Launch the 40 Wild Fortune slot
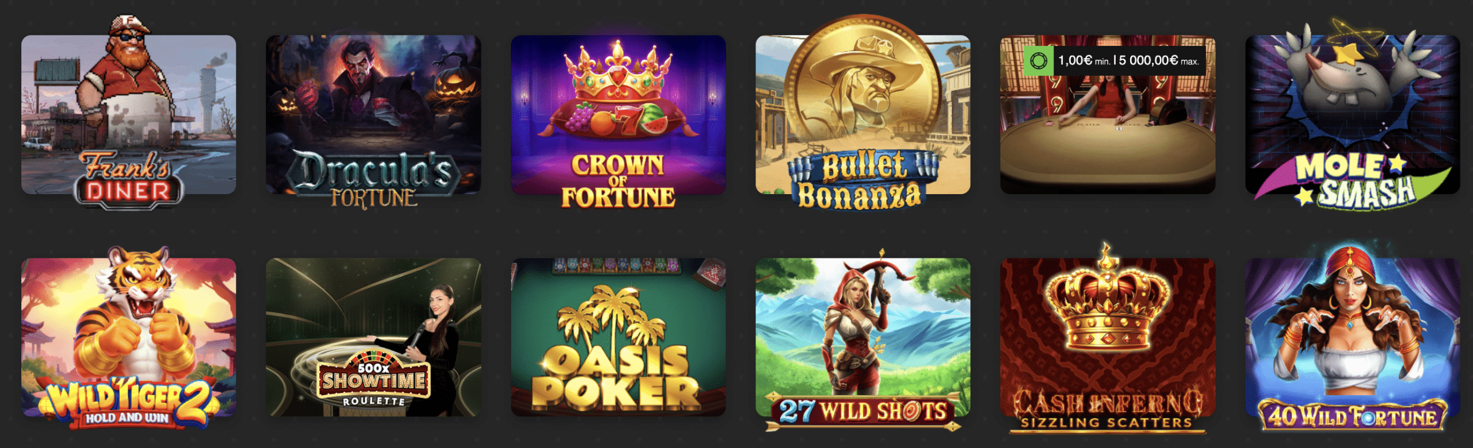The height and width of the screenshot is (448, 1473). [1352, 337]
